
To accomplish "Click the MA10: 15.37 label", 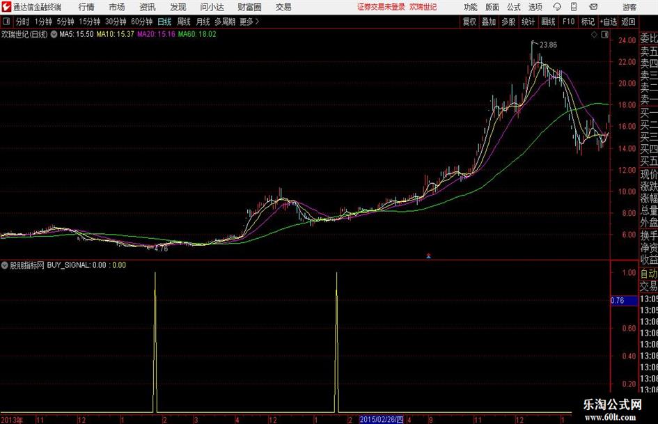I will [115, 34].
